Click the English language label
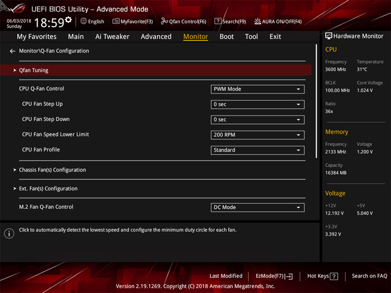Screen dimensions: 391x293 pos(96,22)
